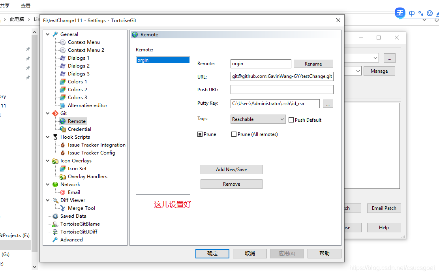This screenshot has height=275, width=439.
Task: Click Manage button in background window
Action: (x=379, y=71)
